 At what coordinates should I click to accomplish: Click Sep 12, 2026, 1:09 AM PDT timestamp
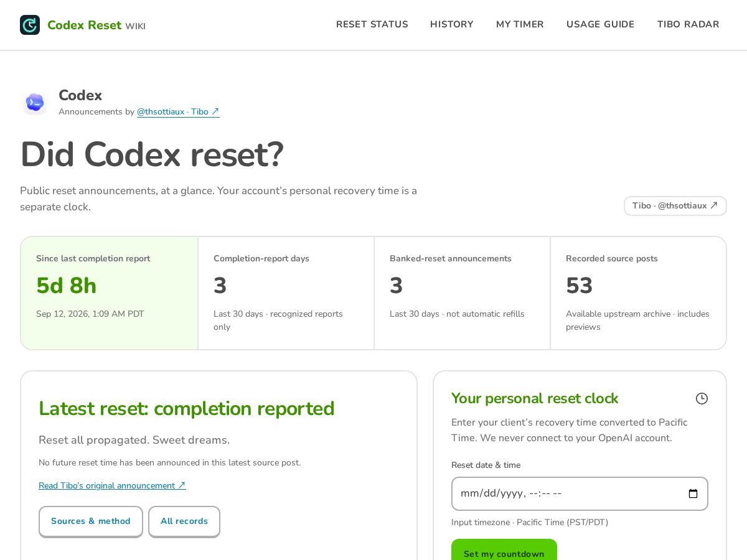click(x=90, y=314)
